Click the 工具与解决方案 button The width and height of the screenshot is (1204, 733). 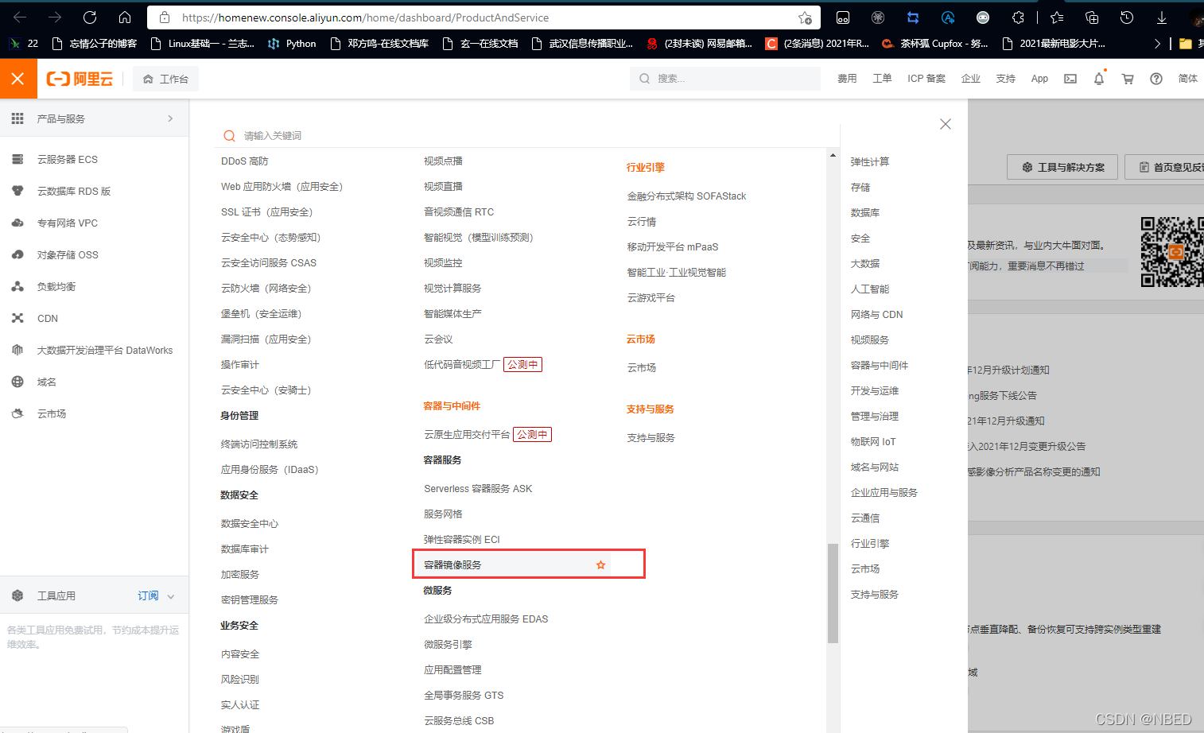[1062, 167]
